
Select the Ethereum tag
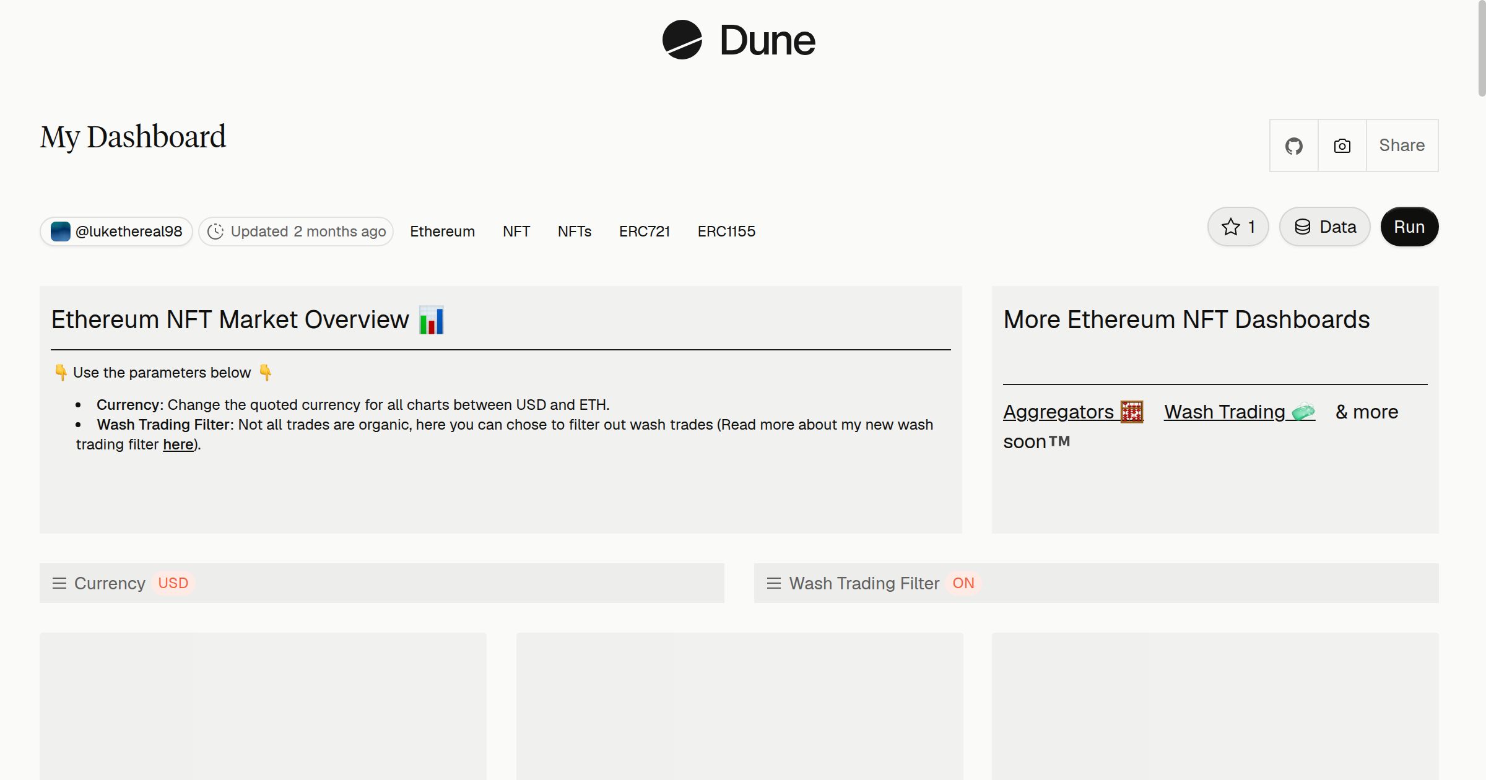442,232
